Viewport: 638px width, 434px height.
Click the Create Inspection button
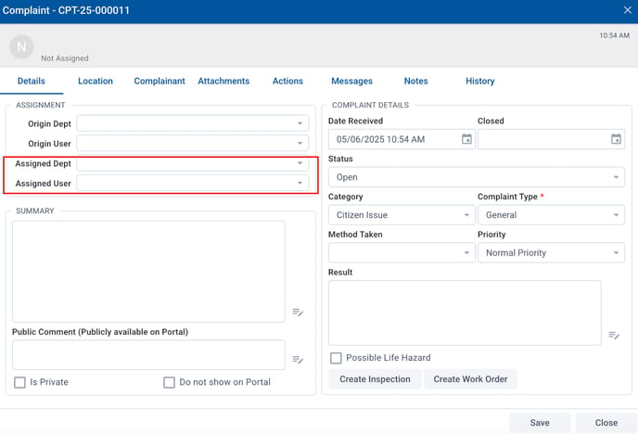tap(375, 379)
